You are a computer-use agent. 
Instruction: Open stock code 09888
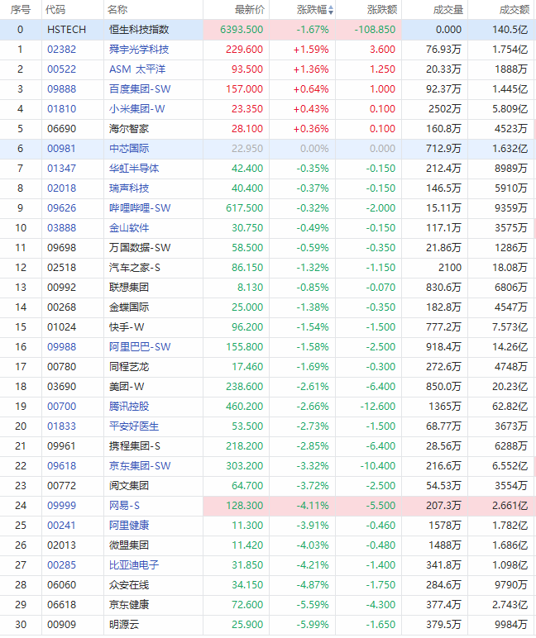(x=61, y=88)
